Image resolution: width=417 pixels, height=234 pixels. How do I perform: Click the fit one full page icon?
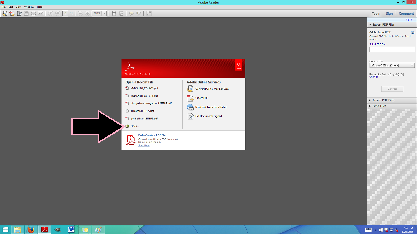tap(121, 13)
